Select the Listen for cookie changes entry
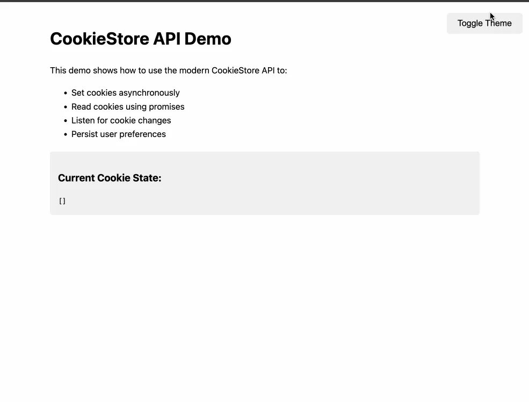The width and height of the screenshot is (529, 402). (x=121, y=120)
